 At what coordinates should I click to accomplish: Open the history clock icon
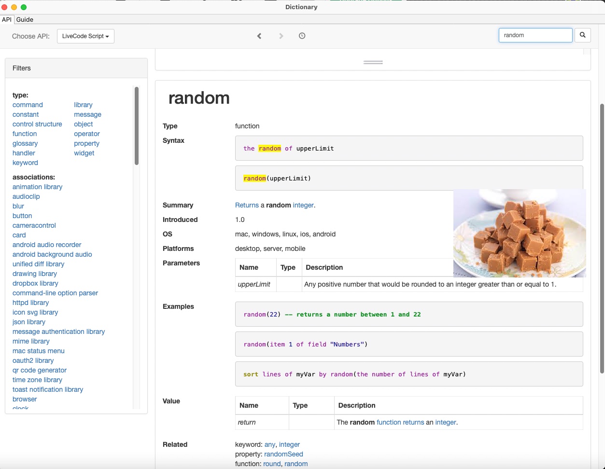point(302,36)
